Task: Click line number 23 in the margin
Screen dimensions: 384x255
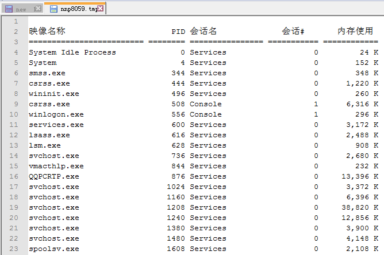Action: (x=16, y=249)
